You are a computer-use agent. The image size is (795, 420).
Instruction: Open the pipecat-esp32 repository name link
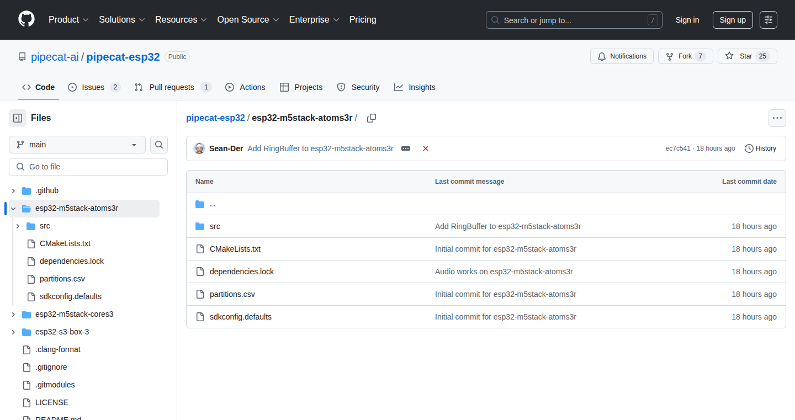click(123, 57)
